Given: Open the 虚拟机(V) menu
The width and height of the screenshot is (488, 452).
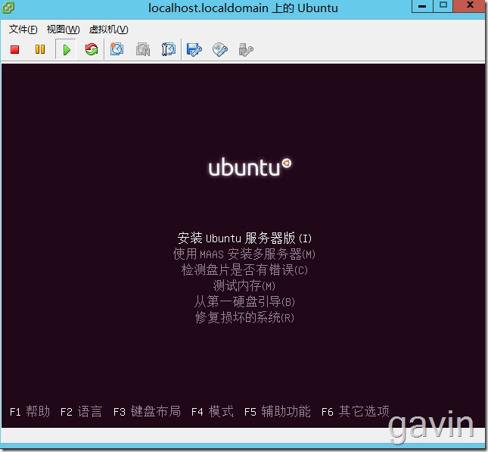Looking at the screenshot, I should pyautogui.click(x=109, y=30).
